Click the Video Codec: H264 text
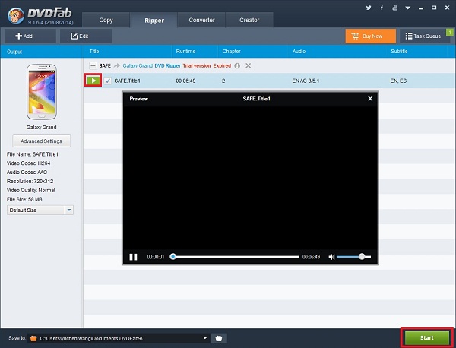This screenshot has width=456, height=348. (29, 163)
